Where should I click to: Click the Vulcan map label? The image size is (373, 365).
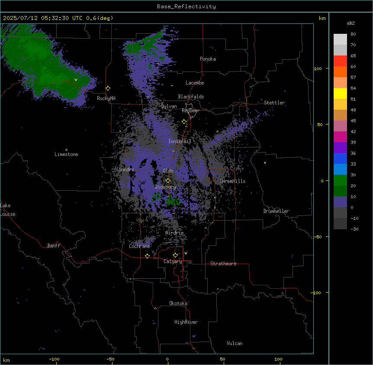click(x=235, y=343)
